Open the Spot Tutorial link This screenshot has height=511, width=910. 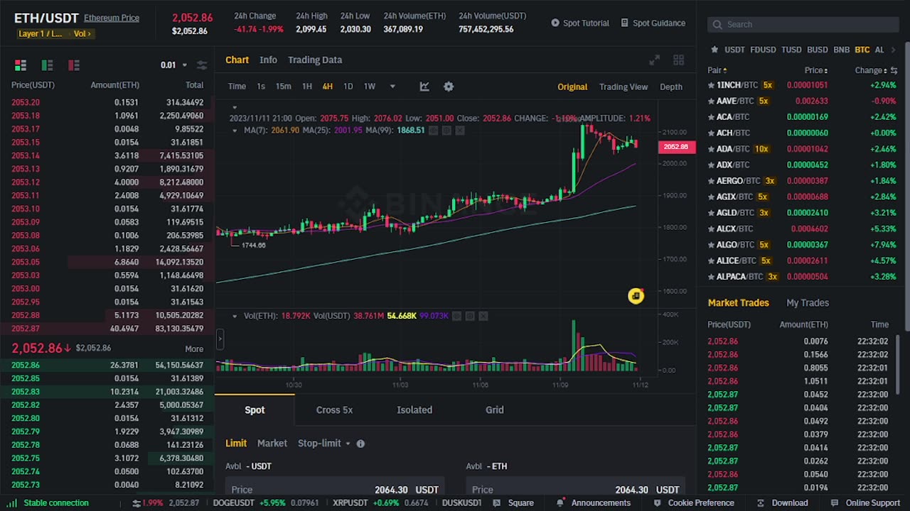click(580, 23)
